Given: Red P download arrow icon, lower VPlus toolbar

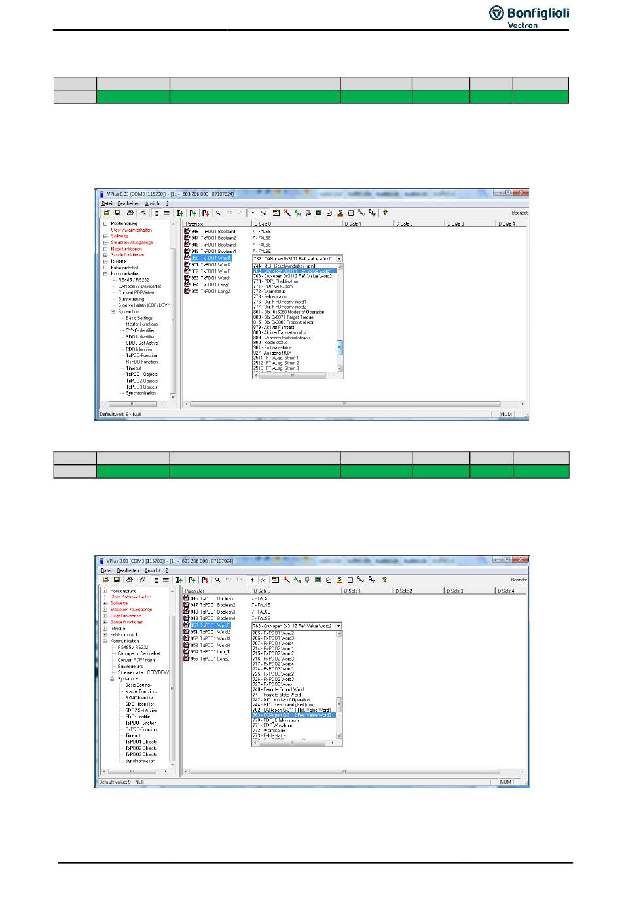Looking at the screenshot, I should pos(205,580).
